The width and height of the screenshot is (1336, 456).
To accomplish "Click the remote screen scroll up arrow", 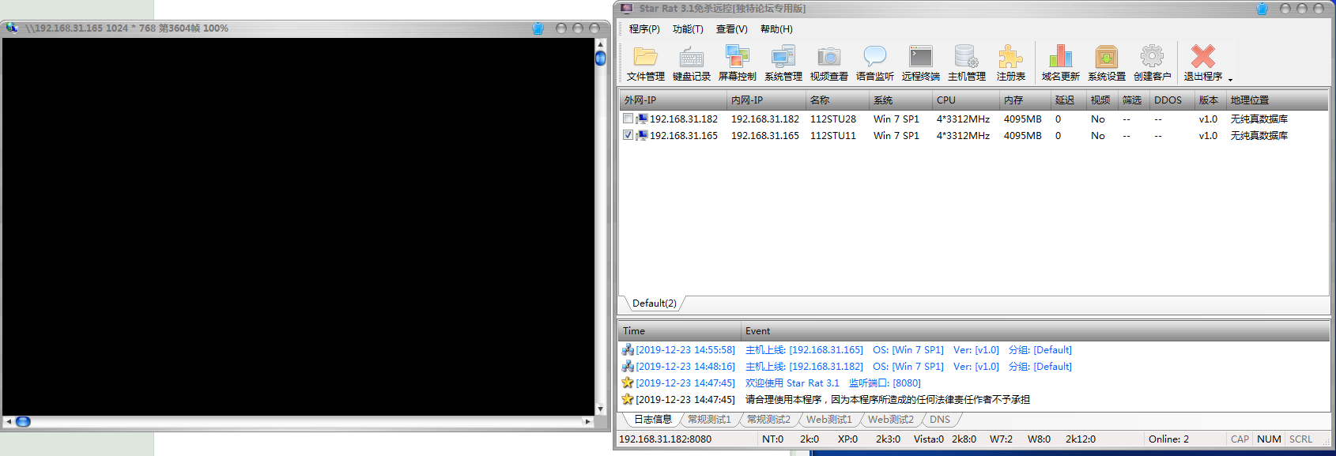I will pyautogui.click(x=600, y=43).
